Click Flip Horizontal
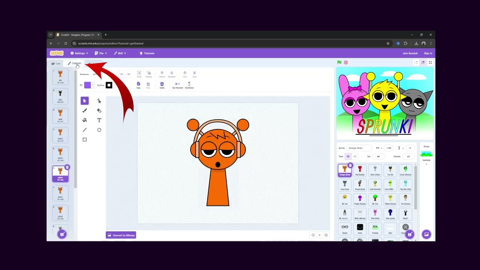The width and height of the screenshot is (480, 270). 177,85
